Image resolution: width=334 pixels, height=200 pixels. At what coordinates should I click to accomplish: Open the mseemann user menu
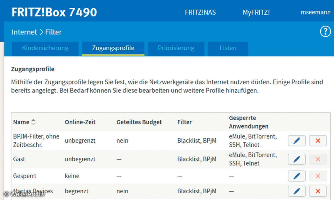(x=316, y=12)
